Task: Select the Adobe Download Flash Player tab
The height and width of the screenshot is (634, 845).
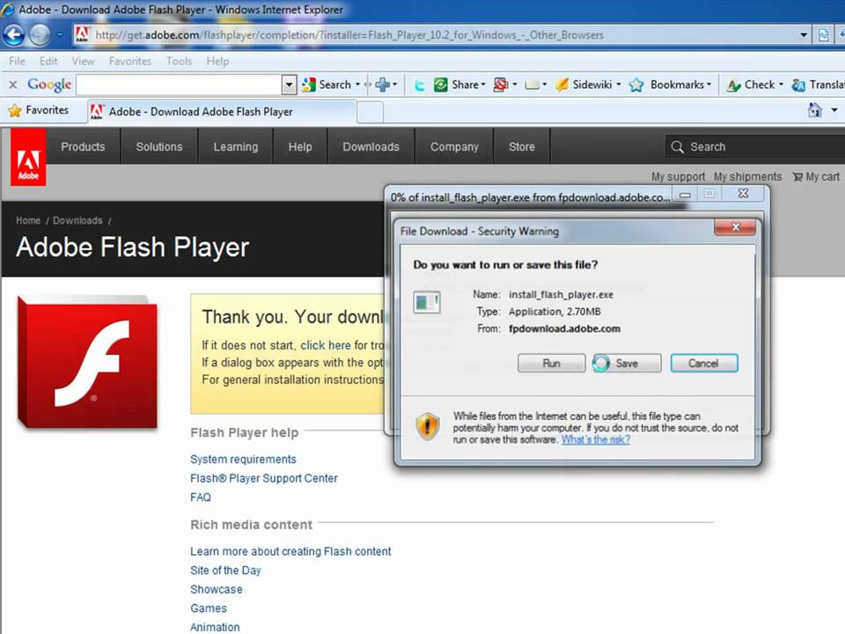Action: (x=221, y=112)
